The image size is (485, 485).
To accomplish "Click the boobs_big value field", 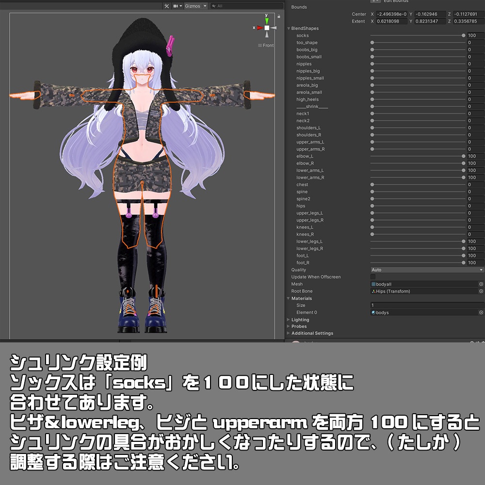I will [x=476, y=49].
